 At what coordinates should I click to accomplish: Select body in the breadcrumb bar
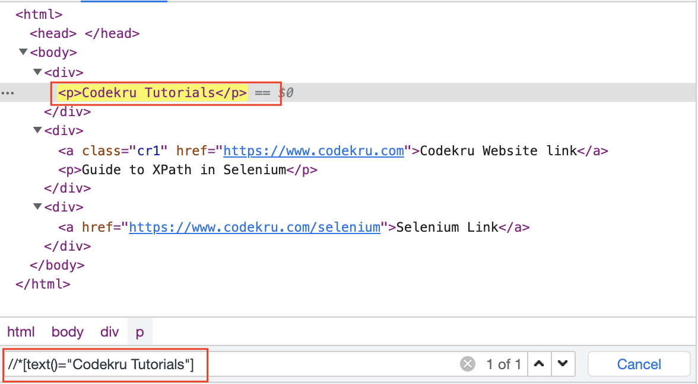(x=67, y=332)
